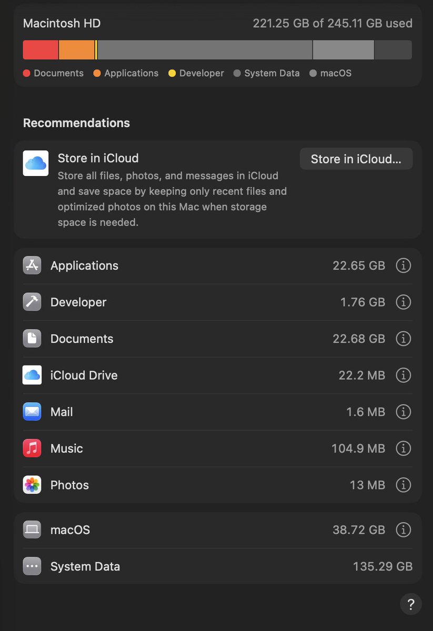
Task: Select the Music row label
Action: coord(67,449)
